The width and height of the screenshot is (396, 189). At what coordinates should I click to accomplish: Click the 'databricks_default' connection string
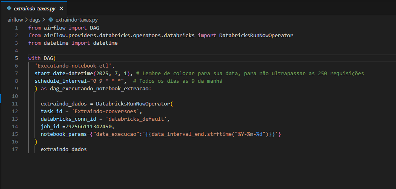coord(137,119)
